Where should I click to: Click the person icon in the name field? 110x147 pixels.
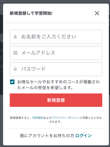click(x=15, y=37)
